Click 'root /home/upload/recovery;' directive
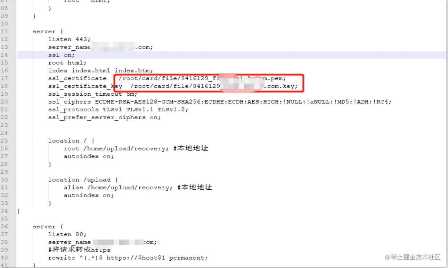 116,148
